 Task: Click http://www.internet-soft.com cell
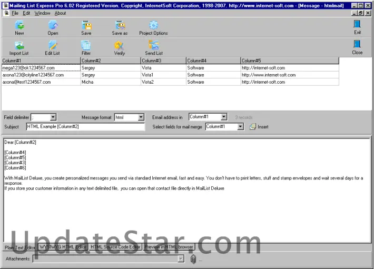click(290, 75)
